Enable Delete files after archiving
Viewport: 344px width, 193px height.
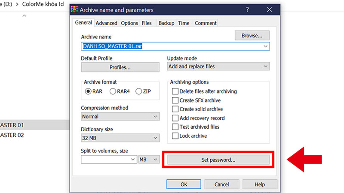[175, 91]
